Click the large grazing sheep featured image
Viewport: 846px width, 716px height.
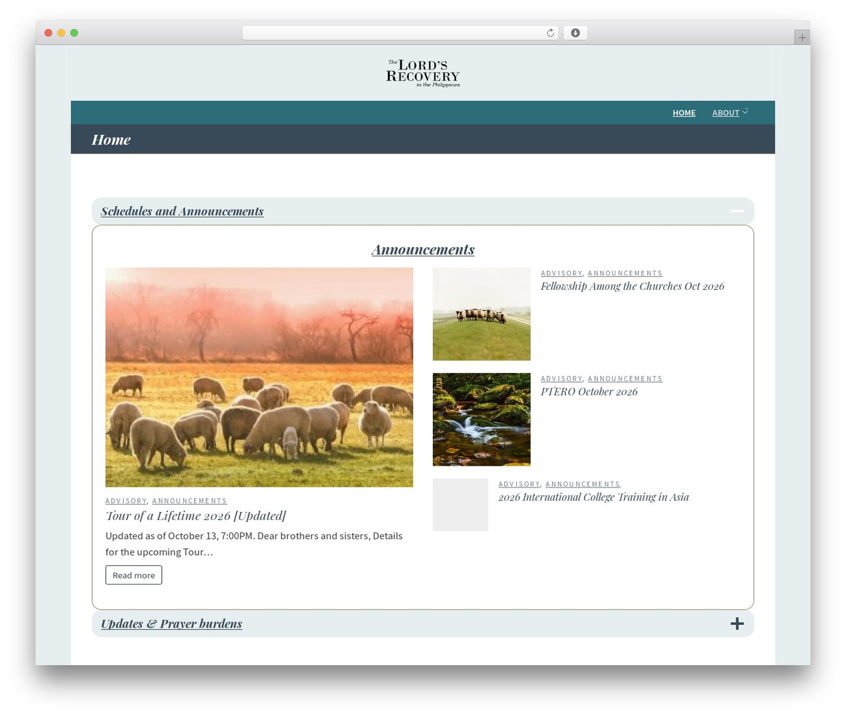click(x=259, y=377)
